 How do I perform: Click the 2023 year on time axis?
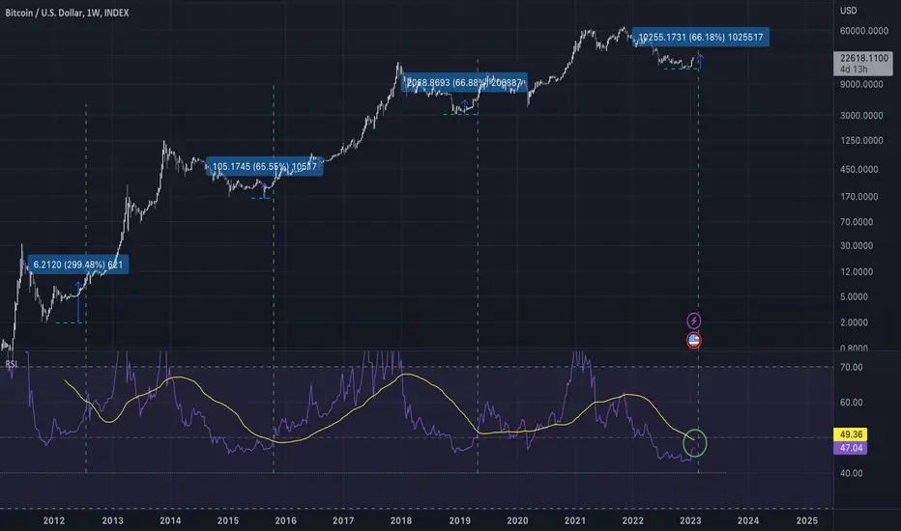tap(690, 520)
